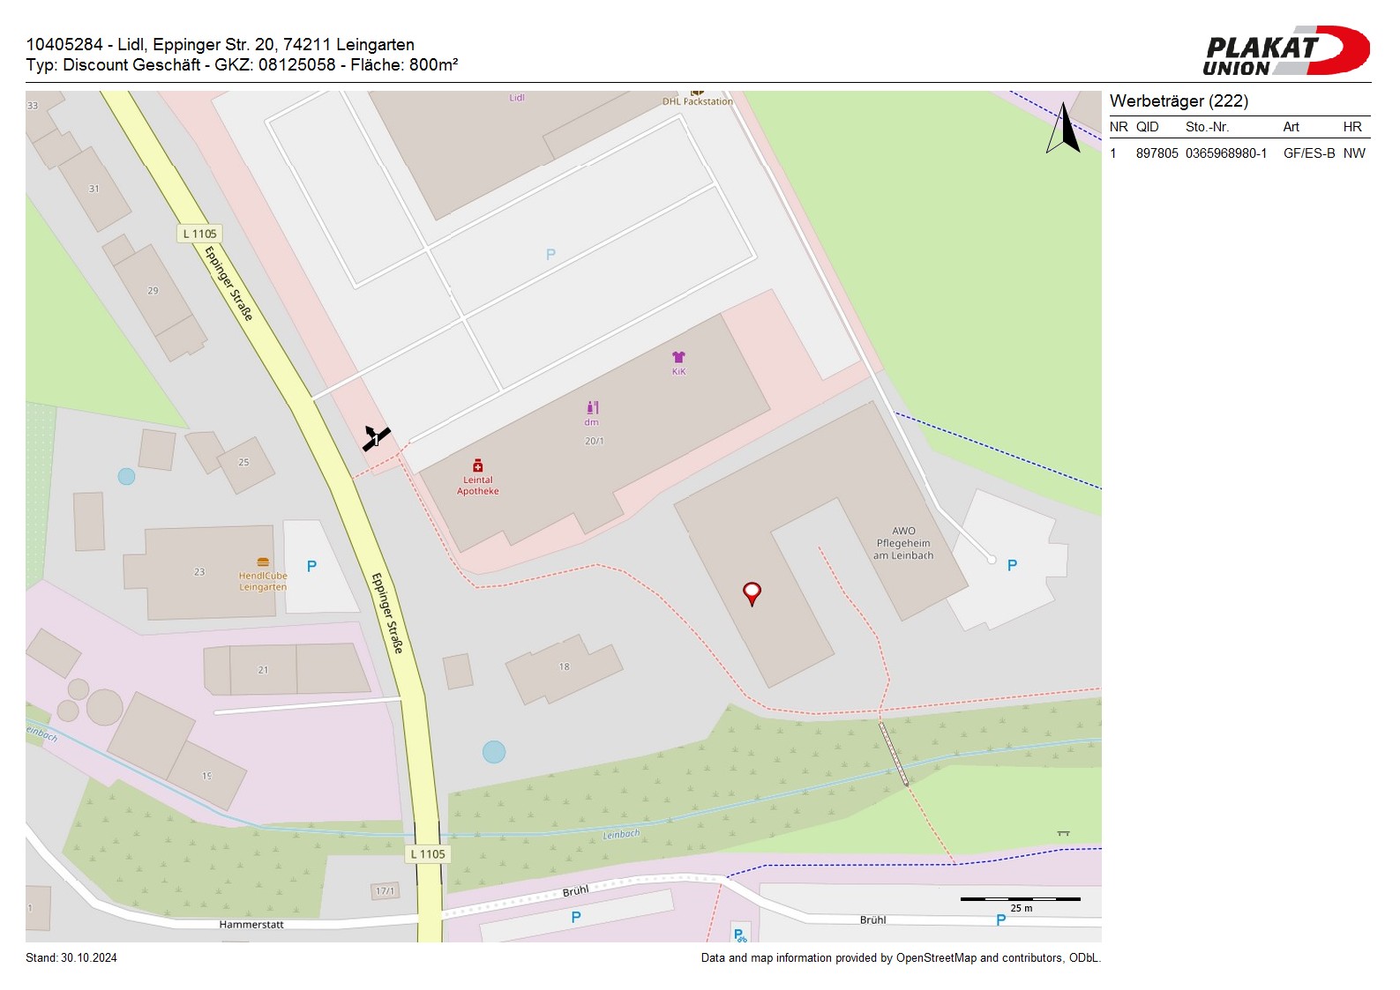Click the bench icon near the scale bar

pos(1063,833)
